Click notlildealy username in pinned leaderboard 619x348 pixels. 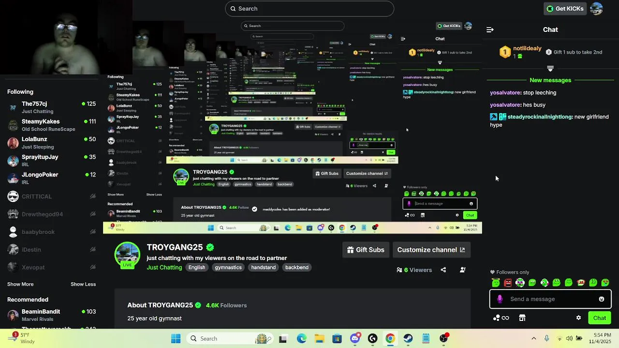pyautogui.click(x=527, y=48)
